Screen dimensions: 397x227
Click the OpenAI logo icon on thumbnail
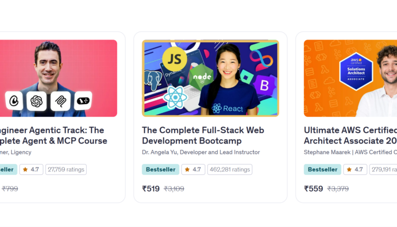click(x=37, y=101)
